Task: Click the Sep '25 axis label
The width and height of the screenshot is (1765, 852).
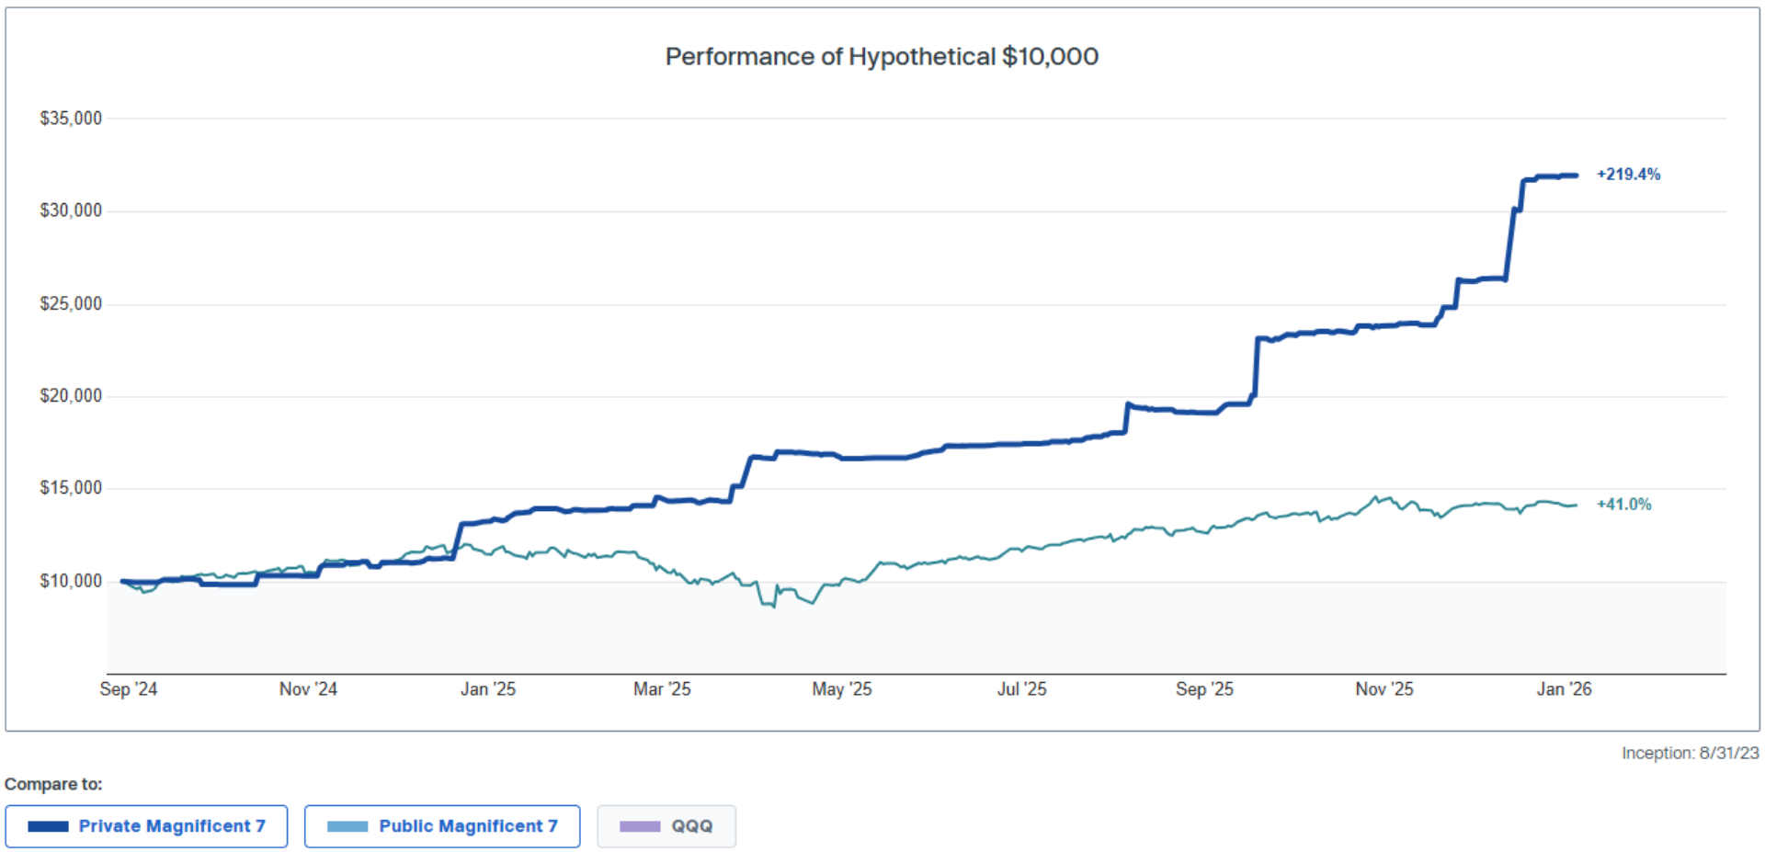Action: [1204, 689]
